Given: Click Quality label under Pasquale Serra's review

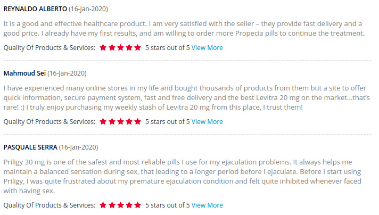Looking at the screenshot, I should pyautogui.click(x=50, y=205).
